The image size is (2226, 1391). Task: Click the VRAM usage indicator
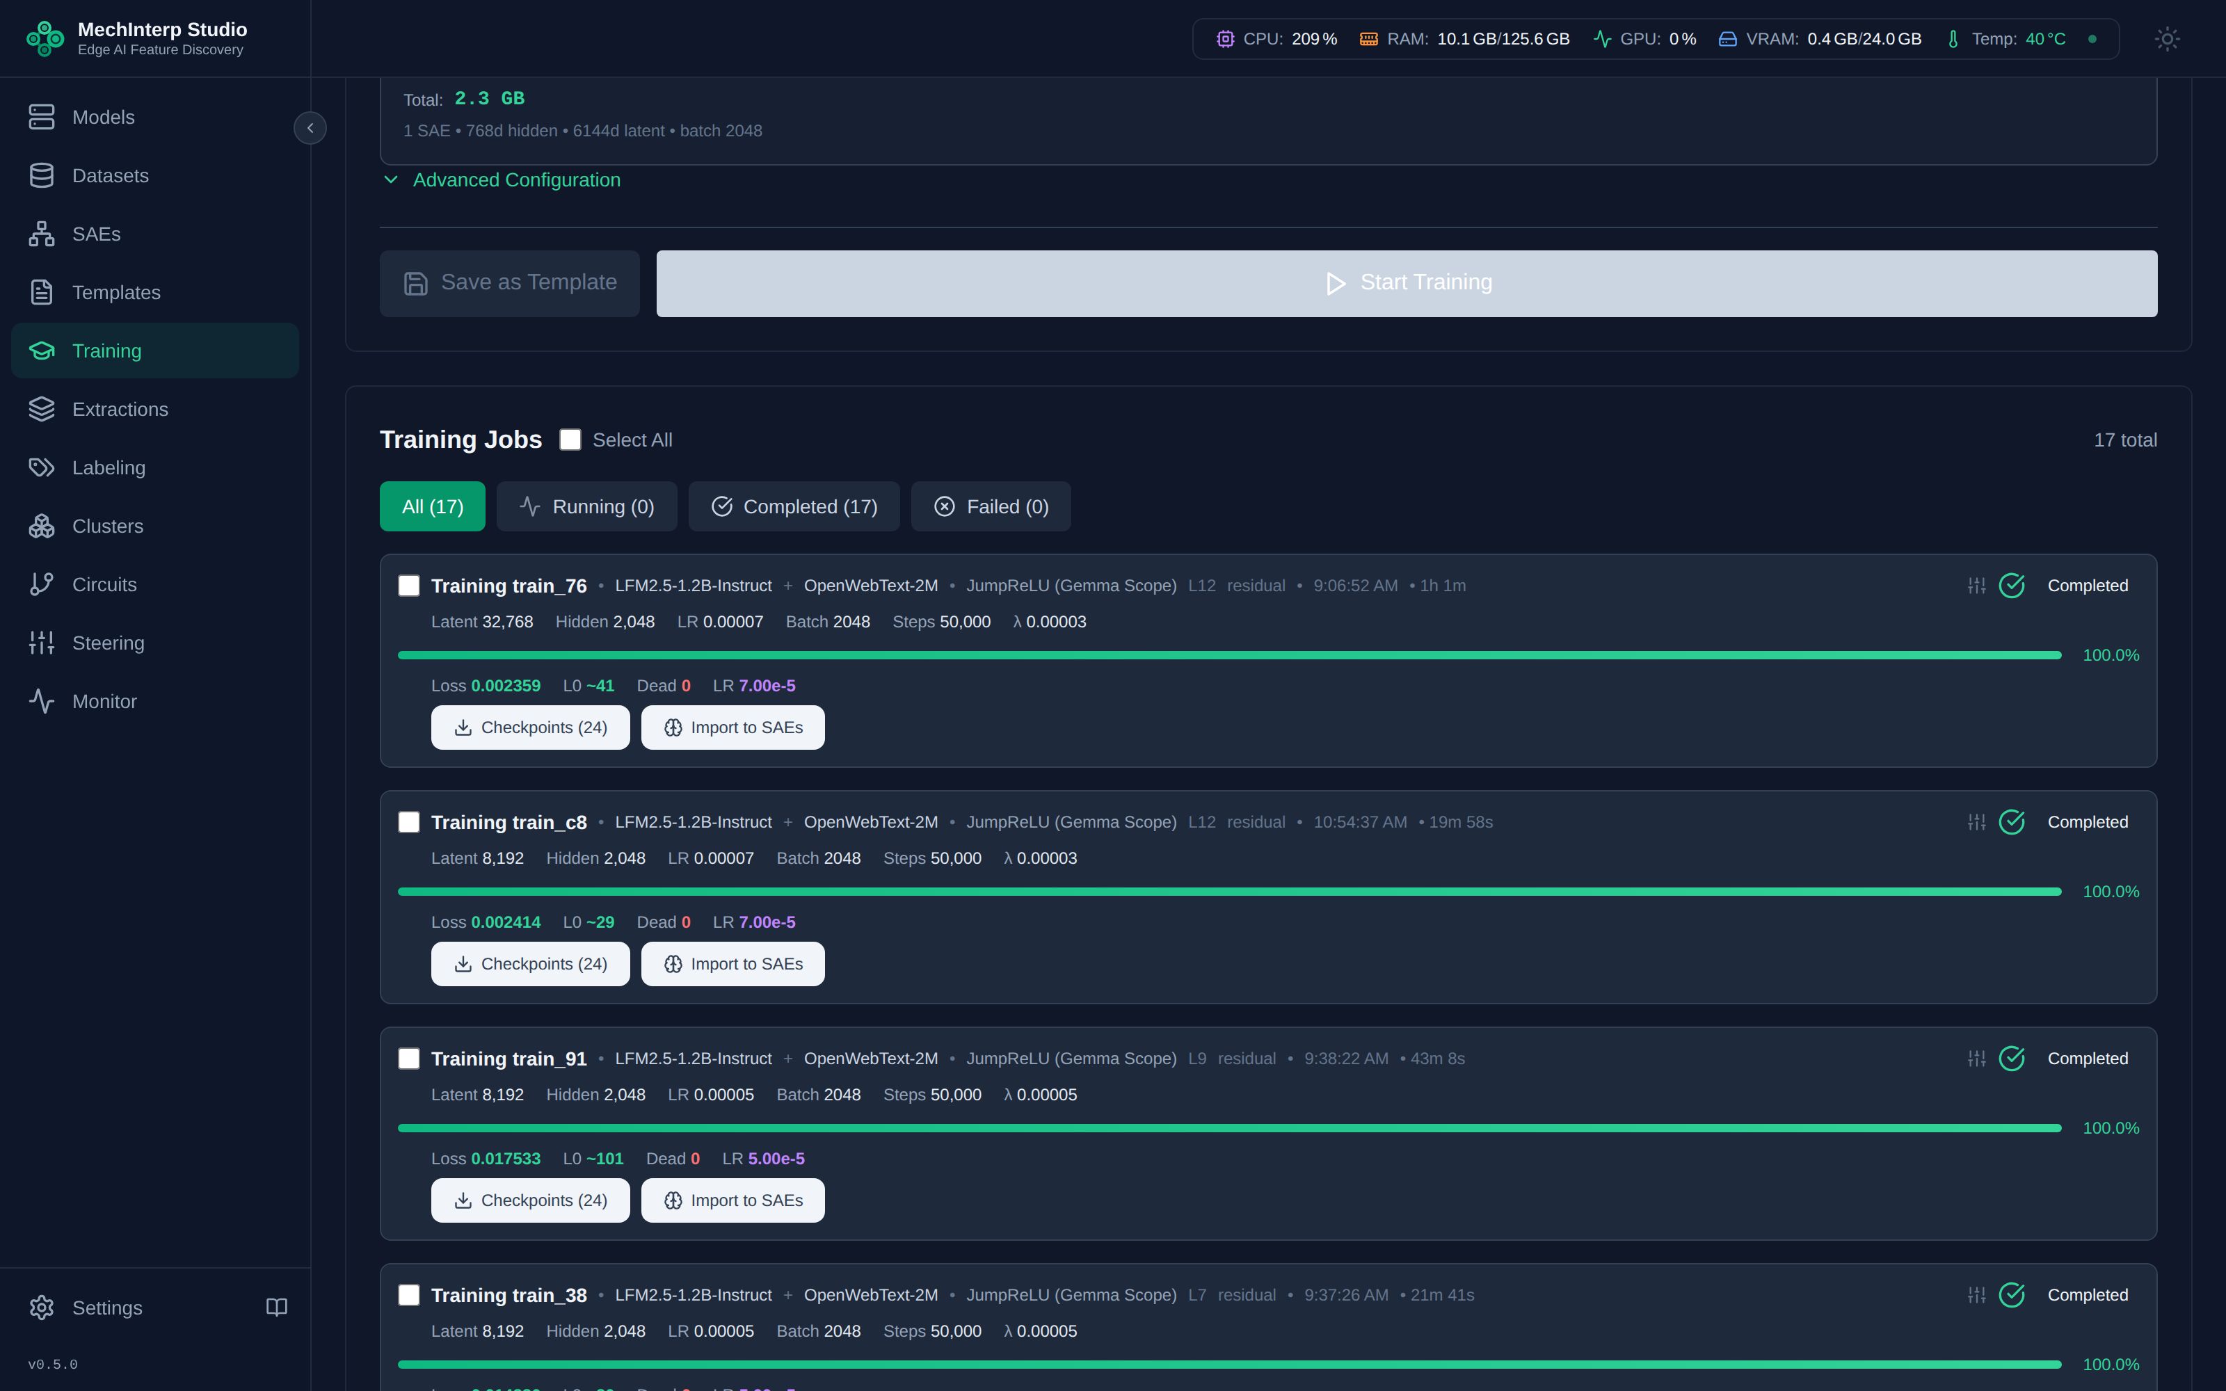[1820, 39]
